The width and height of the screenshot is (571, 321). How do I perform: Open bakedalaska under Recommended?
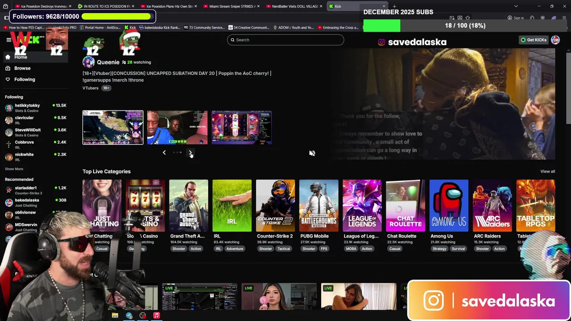(36, 202)
